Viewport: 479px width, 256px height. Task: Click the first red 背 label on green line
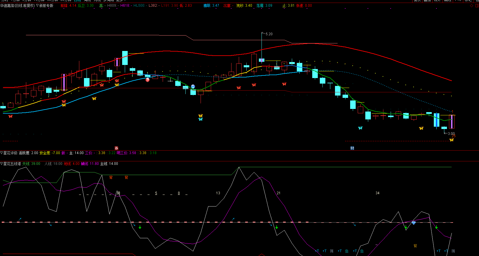click(x=111, y=177)
